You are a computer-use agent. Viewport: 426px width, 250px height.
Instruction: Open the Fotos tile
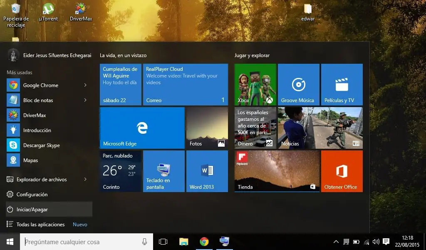(207, 128)
